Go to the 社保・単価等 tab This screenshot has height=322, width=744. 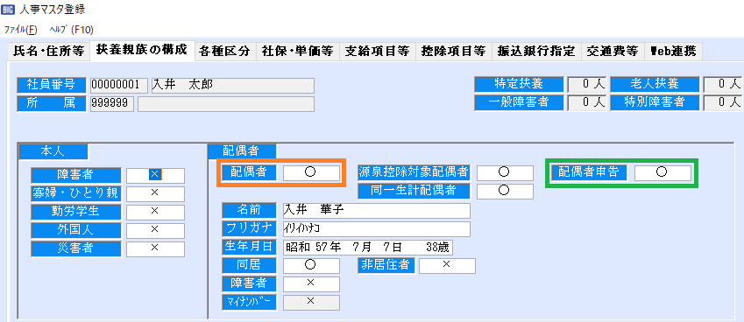click(x=297, y=52)
